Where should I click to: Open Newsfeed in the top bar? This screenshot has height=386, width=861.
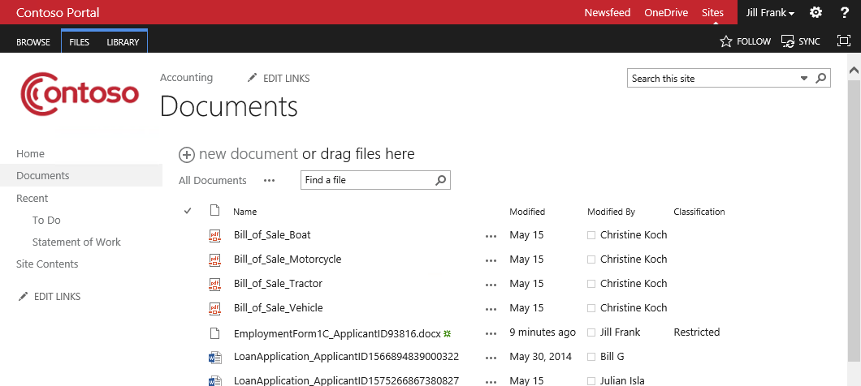(608, 13)
